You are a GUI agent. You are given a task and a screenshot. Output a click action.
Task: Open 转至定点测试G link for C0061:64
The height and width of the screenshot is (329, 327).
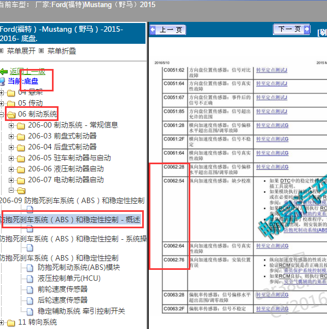click(272, 153)
